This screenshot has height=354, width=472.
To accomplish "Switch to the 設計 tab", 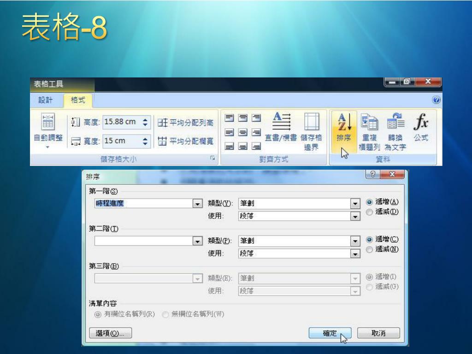I will 46,100.
